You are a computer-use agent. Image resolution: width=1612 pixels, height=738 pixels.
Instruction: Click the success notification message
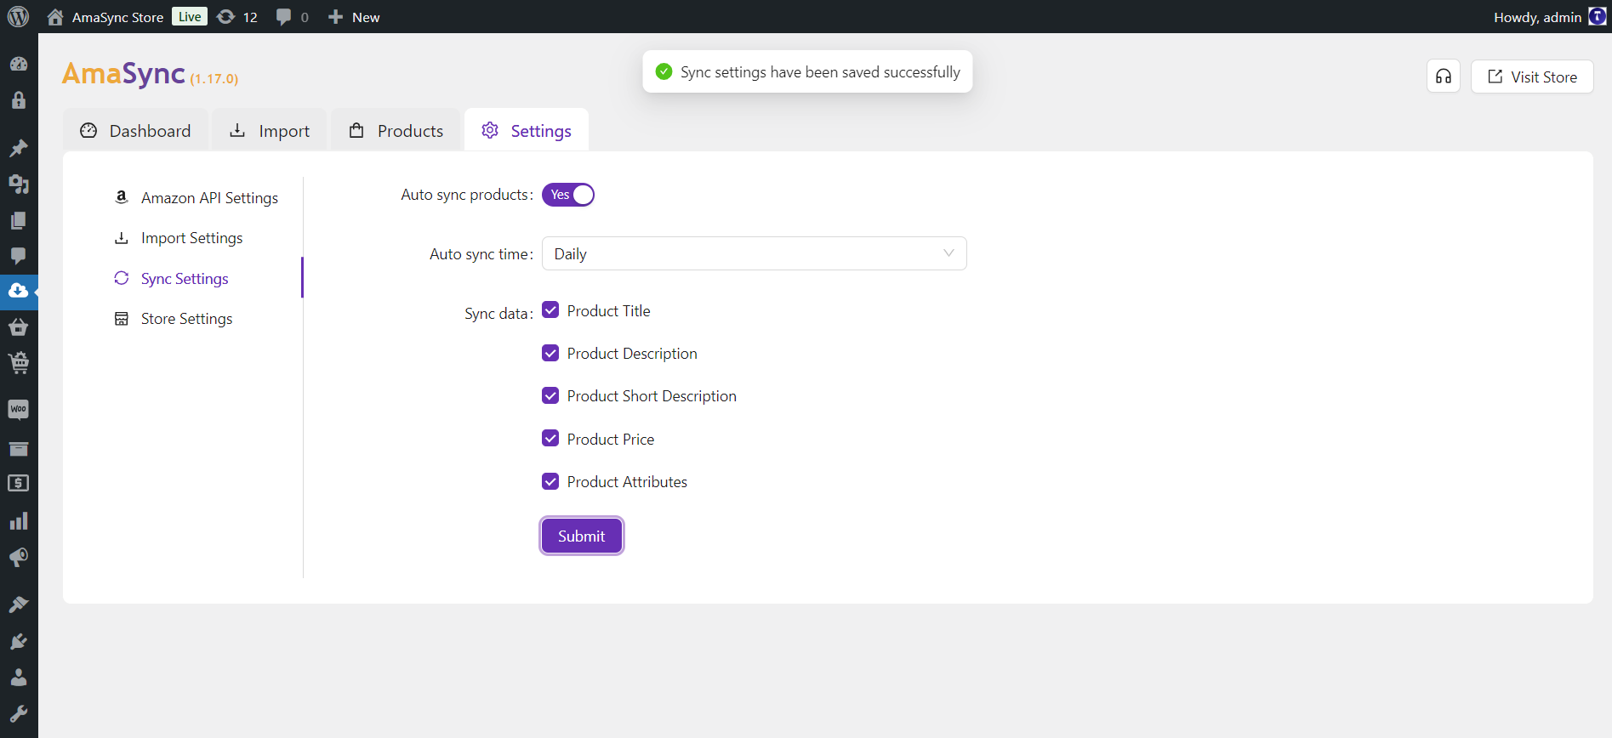click(808, 71)
